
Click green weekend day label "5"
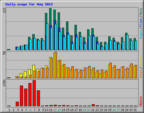click(26, 110)
